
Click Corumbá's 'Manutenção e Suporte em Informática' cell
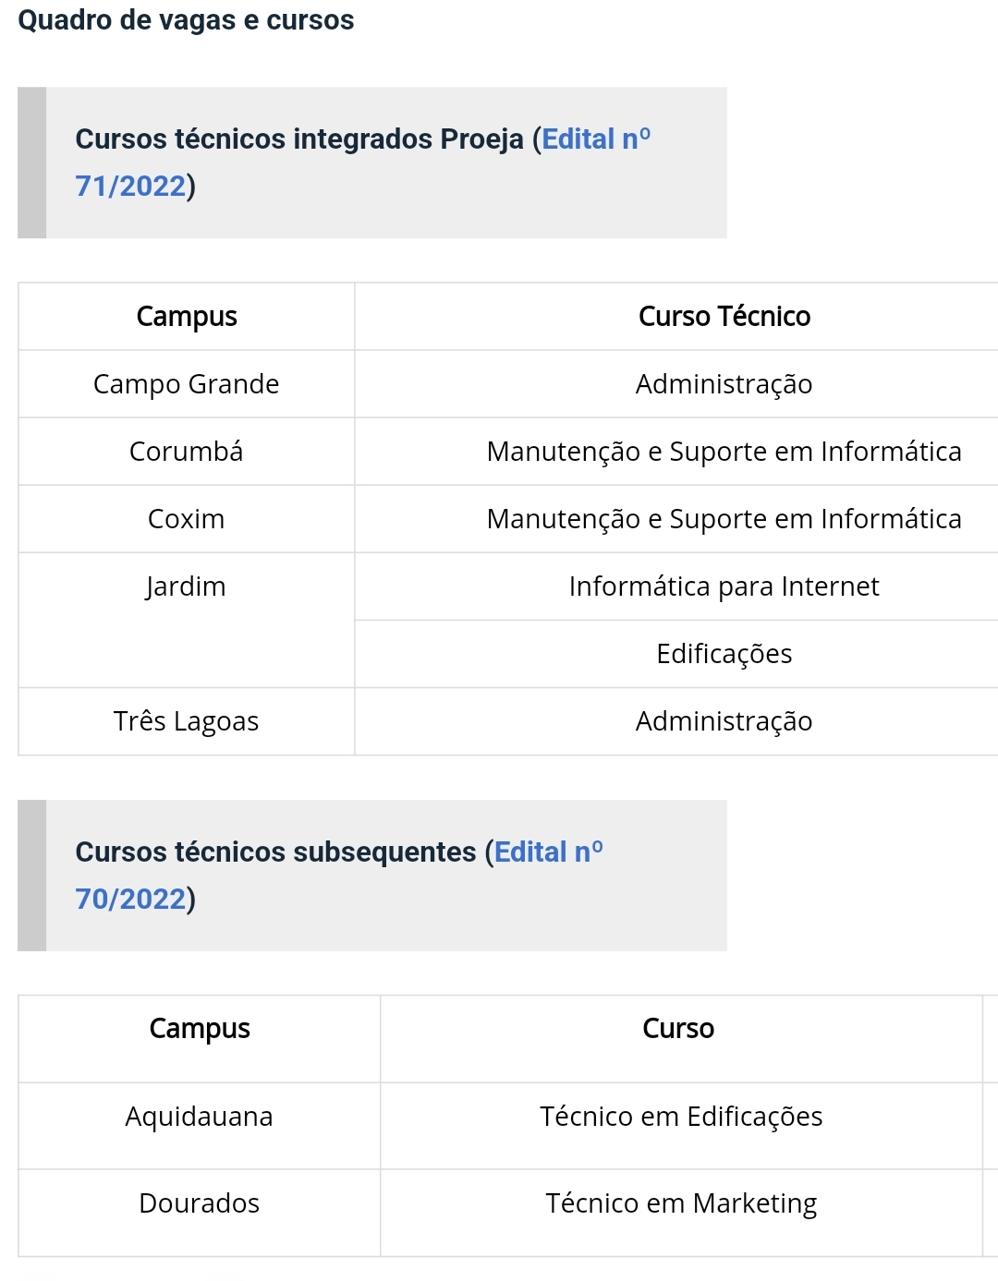(x=724, y=452)
